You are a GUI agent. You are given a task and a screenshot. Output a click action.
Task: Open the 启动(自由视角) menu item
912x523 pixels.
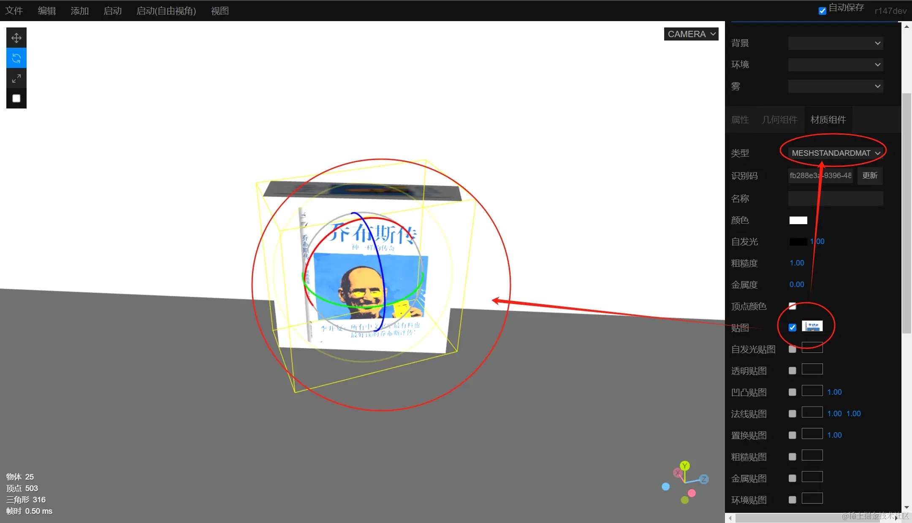point(166,11)
